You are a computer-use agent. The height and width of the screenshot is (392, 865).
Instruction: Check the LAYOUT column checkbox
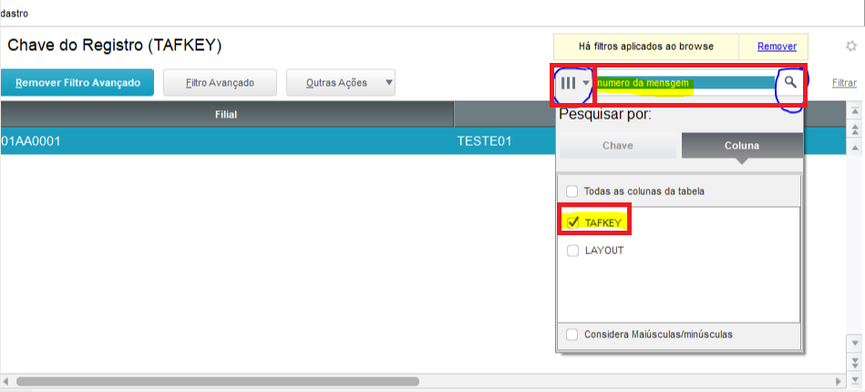572,251
